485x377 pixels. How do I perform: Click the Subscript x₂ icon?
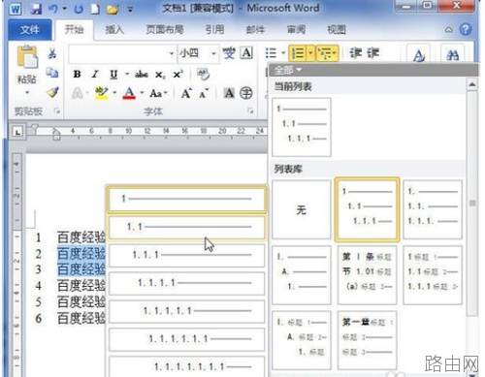160,75
